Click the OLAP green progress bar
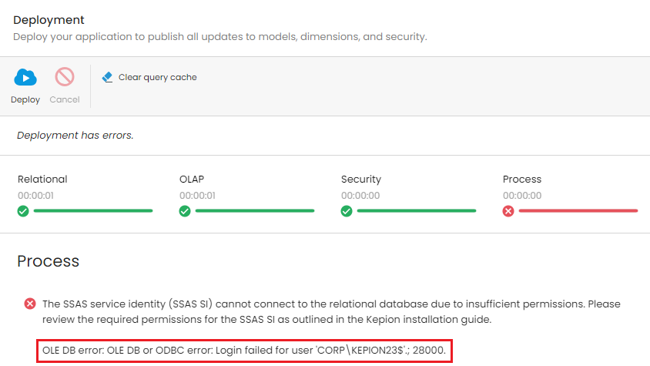 [255, 211]
